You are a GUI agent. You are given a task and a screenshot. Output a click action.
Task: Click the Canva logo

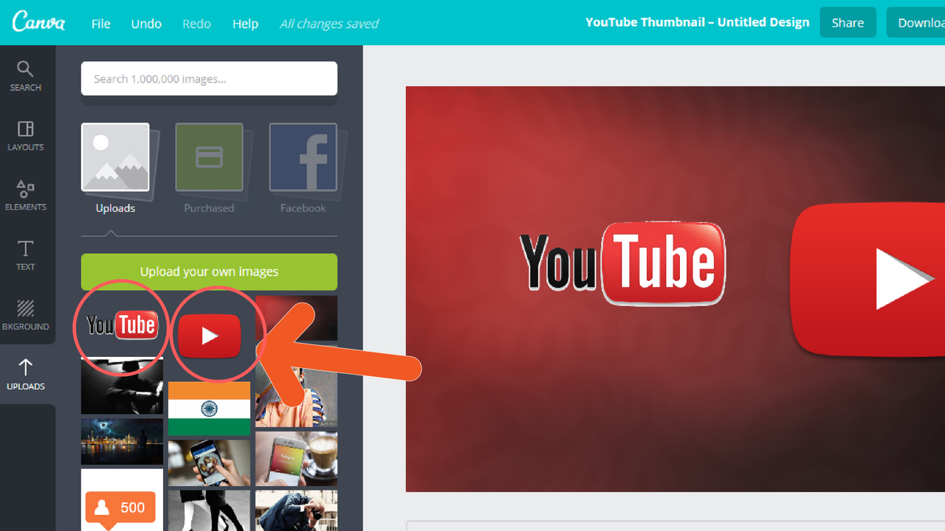(38, 22)
